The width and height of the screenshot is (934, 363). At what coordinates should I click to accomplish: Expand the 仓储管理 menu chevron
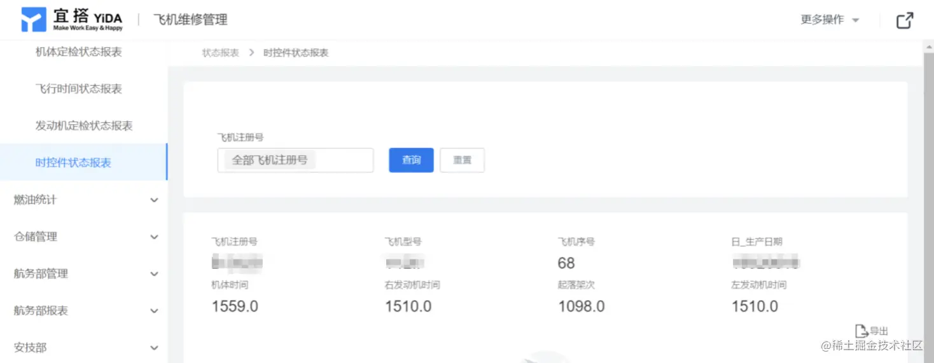click(x=154, y=237)
